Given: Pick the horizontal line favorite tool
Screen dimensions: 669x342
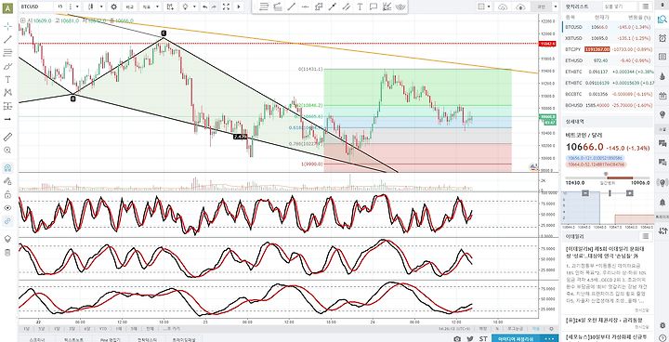Looking at the screenshot, I should click(305, 7).
